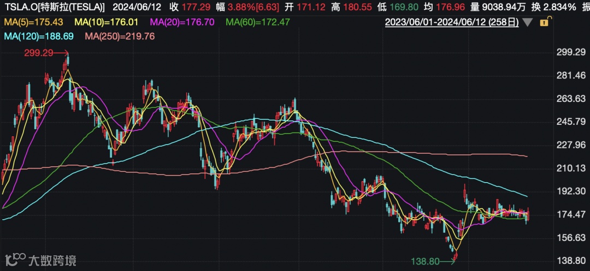Click the change percent 3.88%[6.63]
The height and width of the screenshot is (271, 590).
253,7
